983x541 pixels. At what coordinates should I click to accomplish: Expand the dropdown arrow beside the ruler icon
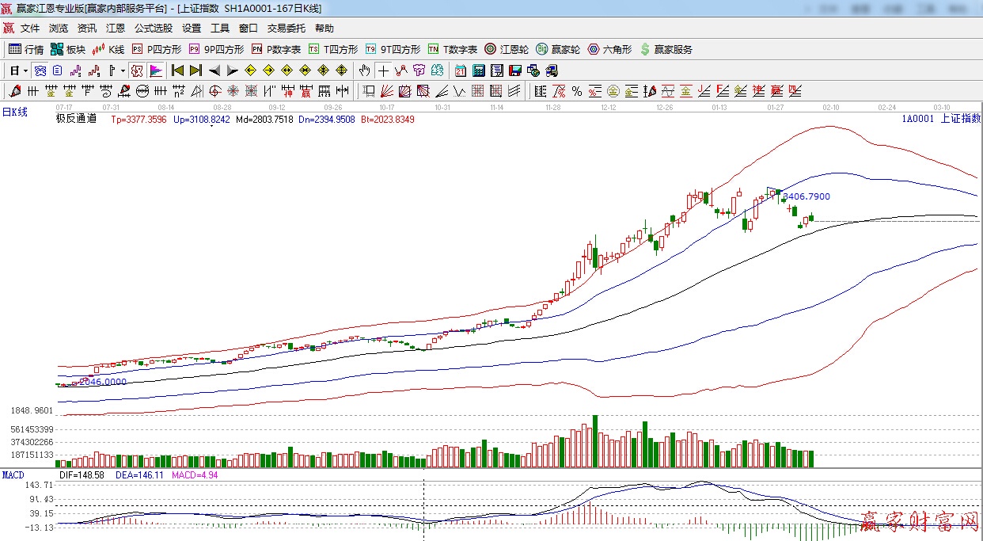[x=123, y=70]
